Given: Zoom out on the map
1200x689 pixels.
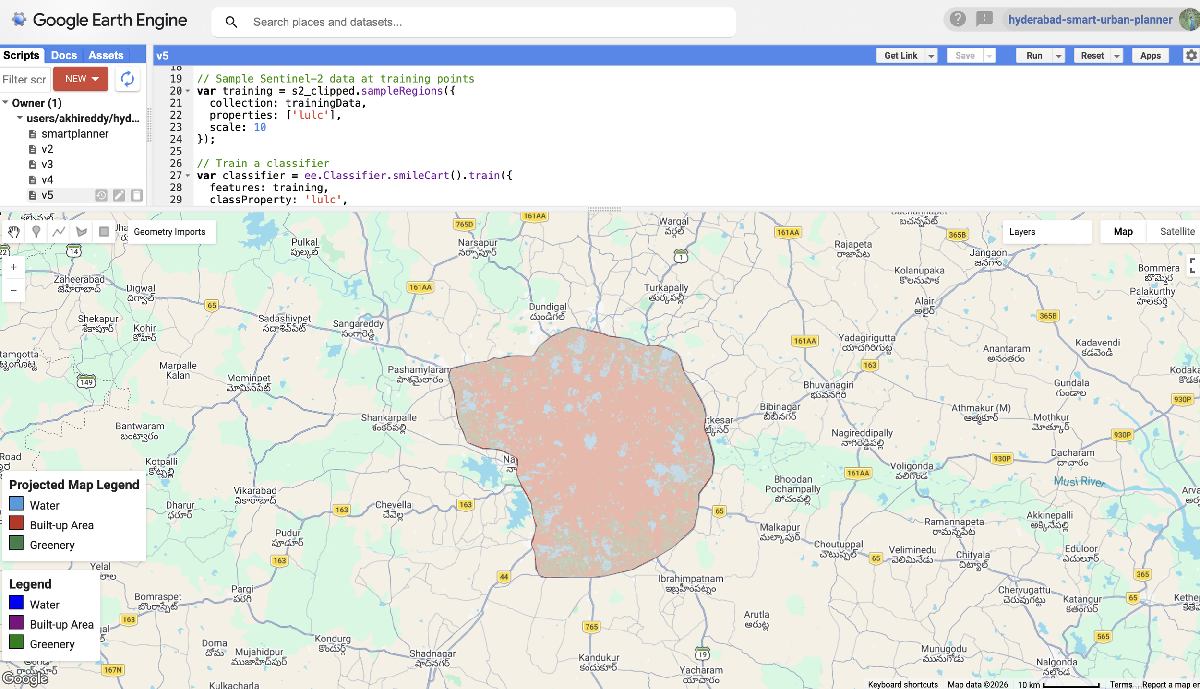Looking at the screenshot, I should 13,290.
